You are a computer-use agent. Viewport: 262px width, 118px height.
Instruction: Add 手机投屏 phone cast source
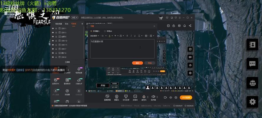pos(126,98)
